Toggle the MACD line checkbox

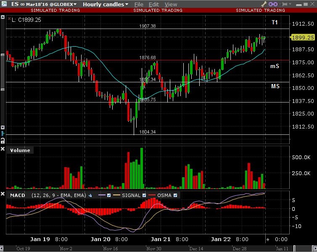[x=109, y=195]
